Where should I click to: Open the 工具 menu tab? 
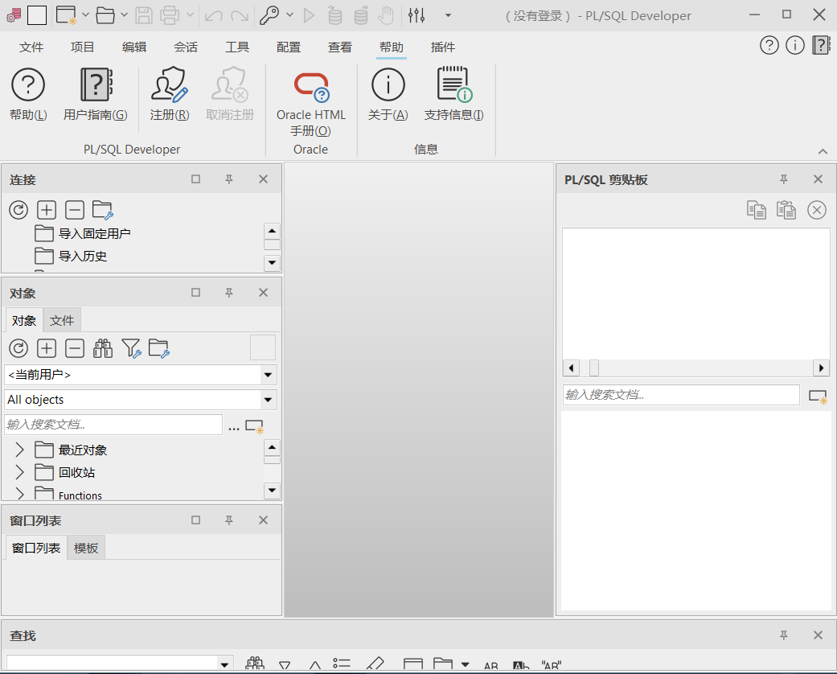(x=237, y=47)
